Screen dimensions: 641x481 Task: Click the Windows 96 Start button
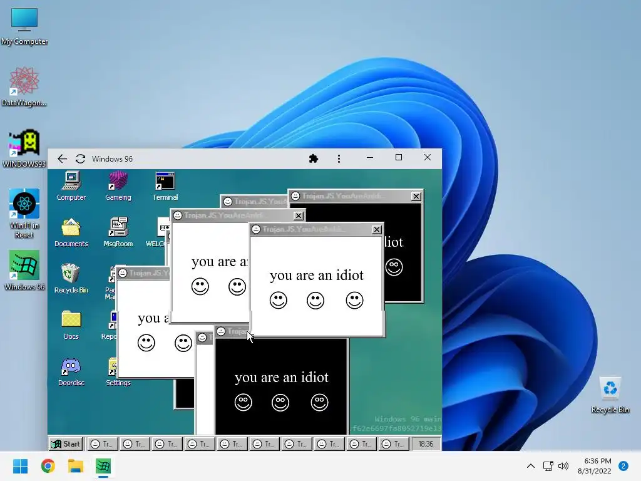(x=66, y=444)
